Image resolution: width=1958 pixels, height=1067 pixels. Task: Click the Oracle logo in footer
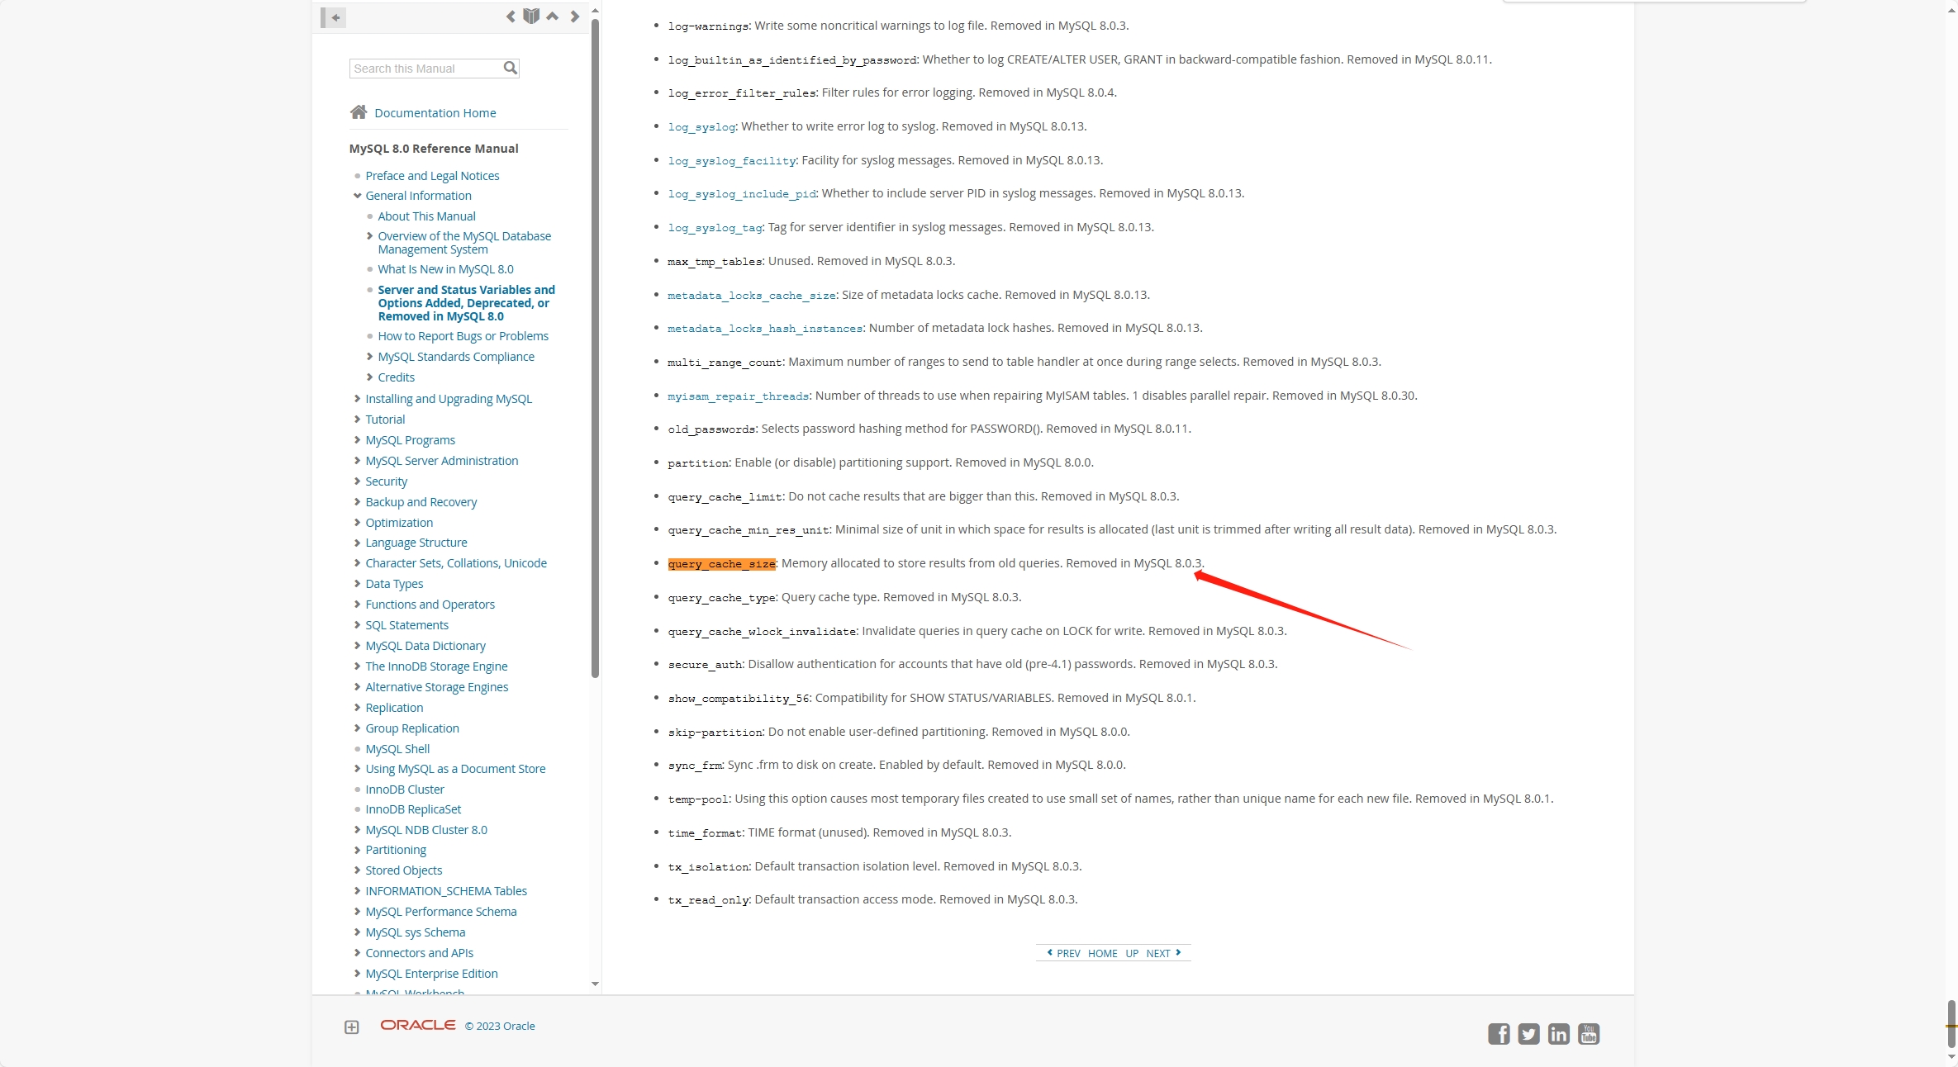418,1025
